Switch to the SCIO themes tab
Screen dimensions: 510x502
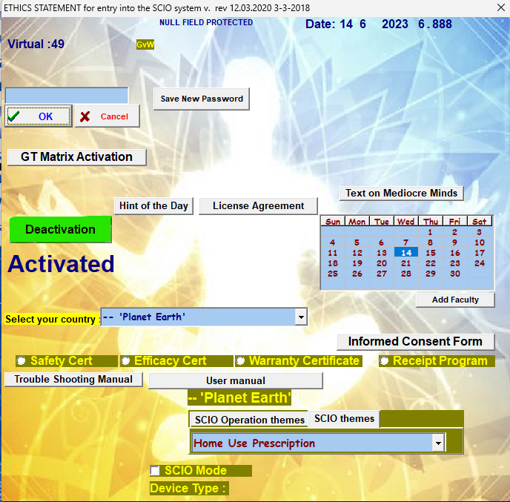click(344, 418)
